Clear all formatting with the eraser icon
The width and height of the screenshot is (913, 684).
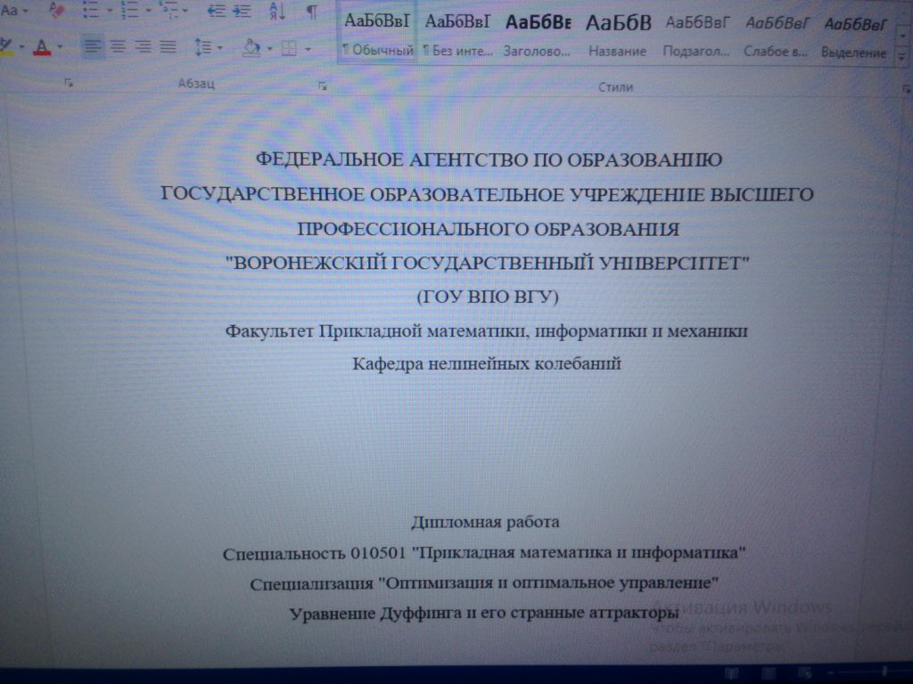pos(56,11)
